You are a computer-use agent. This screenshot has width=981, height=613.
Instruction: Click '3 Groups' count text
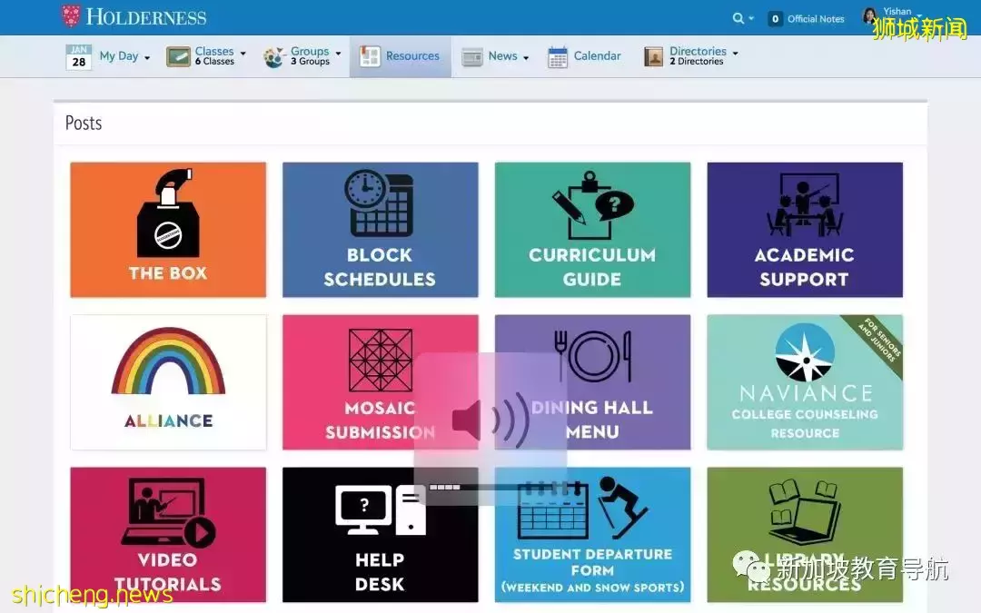tap(310, 62)
